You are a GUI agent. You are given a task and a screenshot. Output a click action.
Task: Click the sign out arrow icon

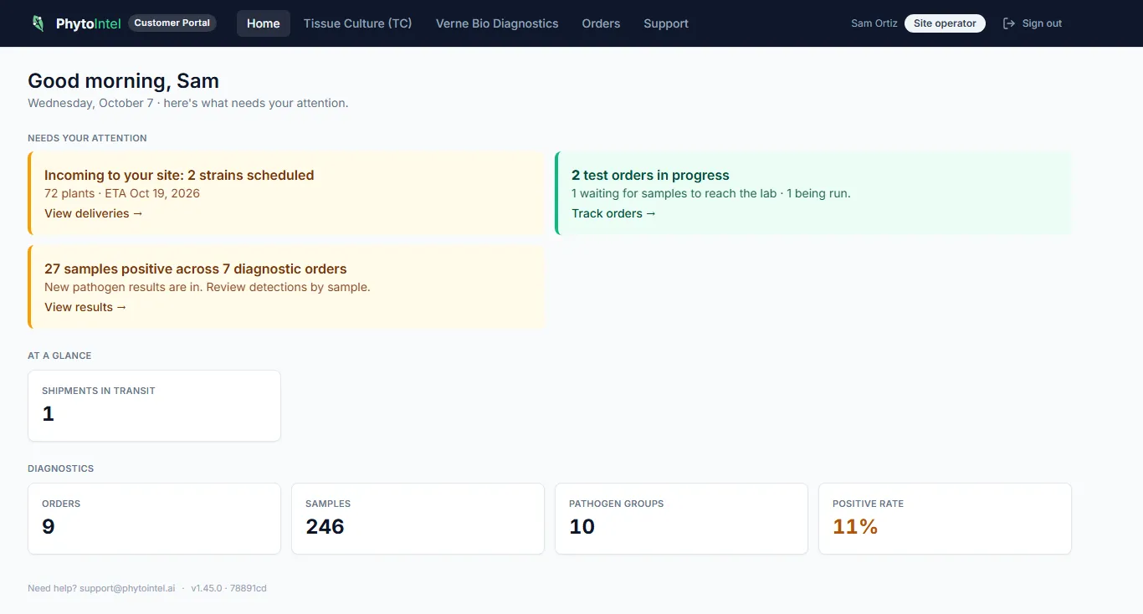[1009, 23]
